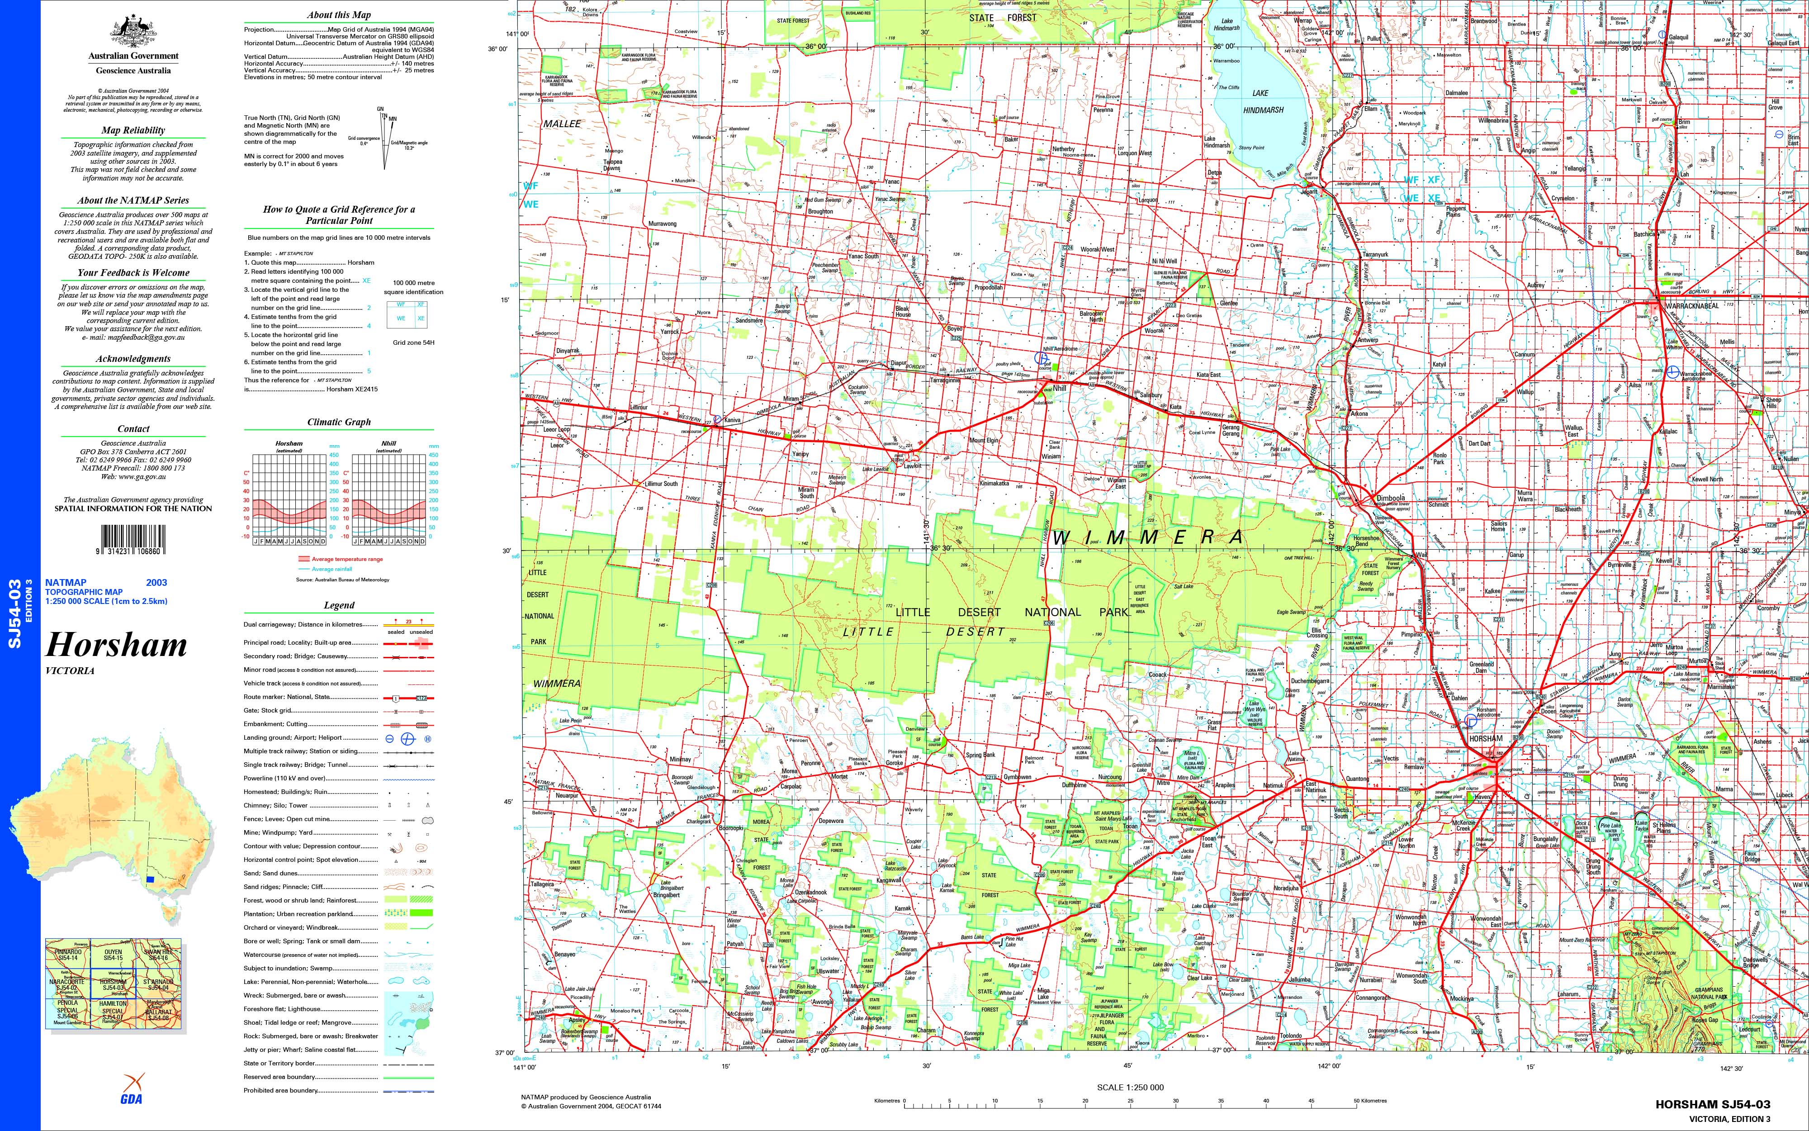Click the GDA logo
This screenshot has height=1131, width=1809.
[133, 1088]
